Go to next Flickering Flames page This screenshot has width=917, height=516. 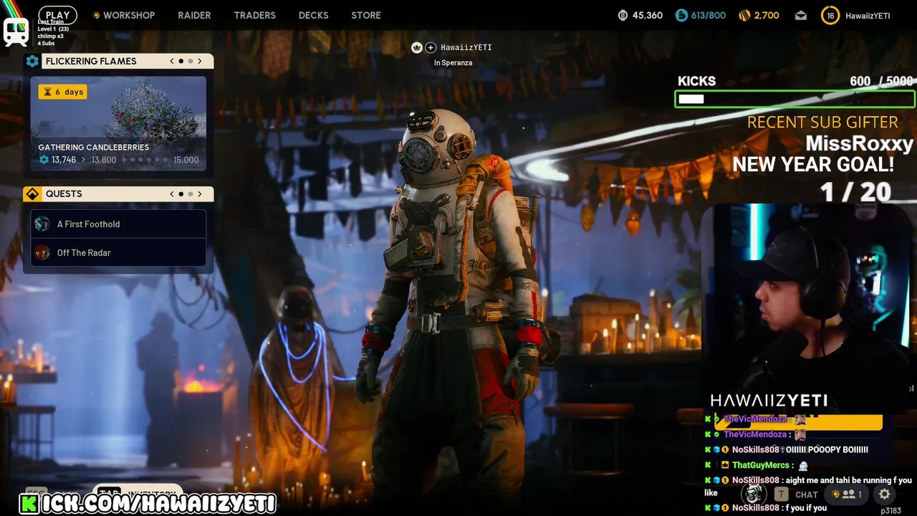(x=200, y=61)
